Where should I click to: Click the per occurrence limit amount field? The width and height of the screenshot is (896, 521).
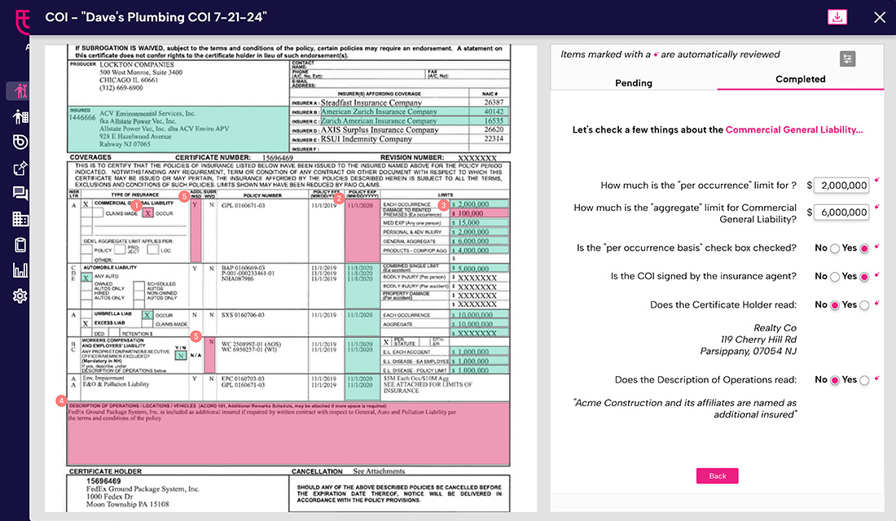[841, 185]
